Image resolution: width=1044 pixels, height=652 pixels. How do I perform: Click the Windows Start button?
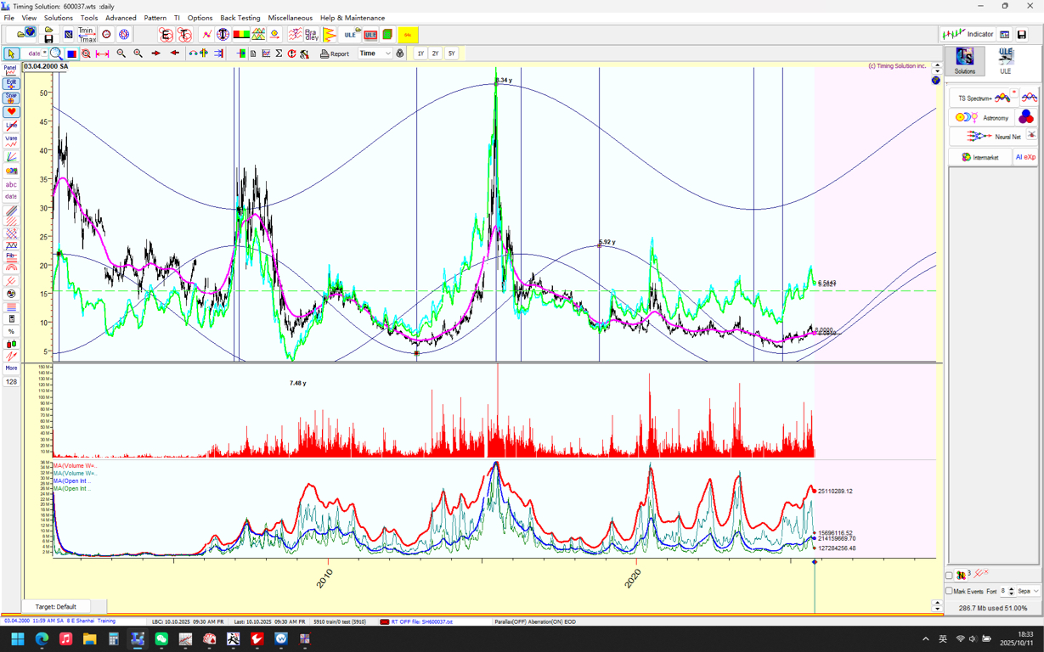(x=17, y=638)
